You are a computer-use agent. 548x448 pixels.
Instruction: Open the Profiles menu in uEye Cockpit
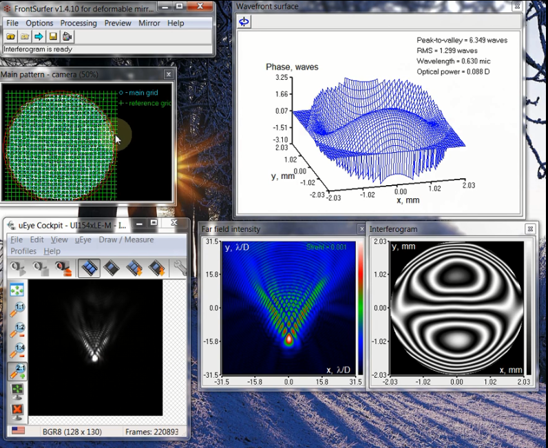tap(23, 251)
